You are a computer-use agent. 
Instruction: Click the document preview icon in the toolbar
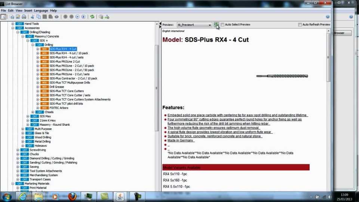(x=3, y=17)
